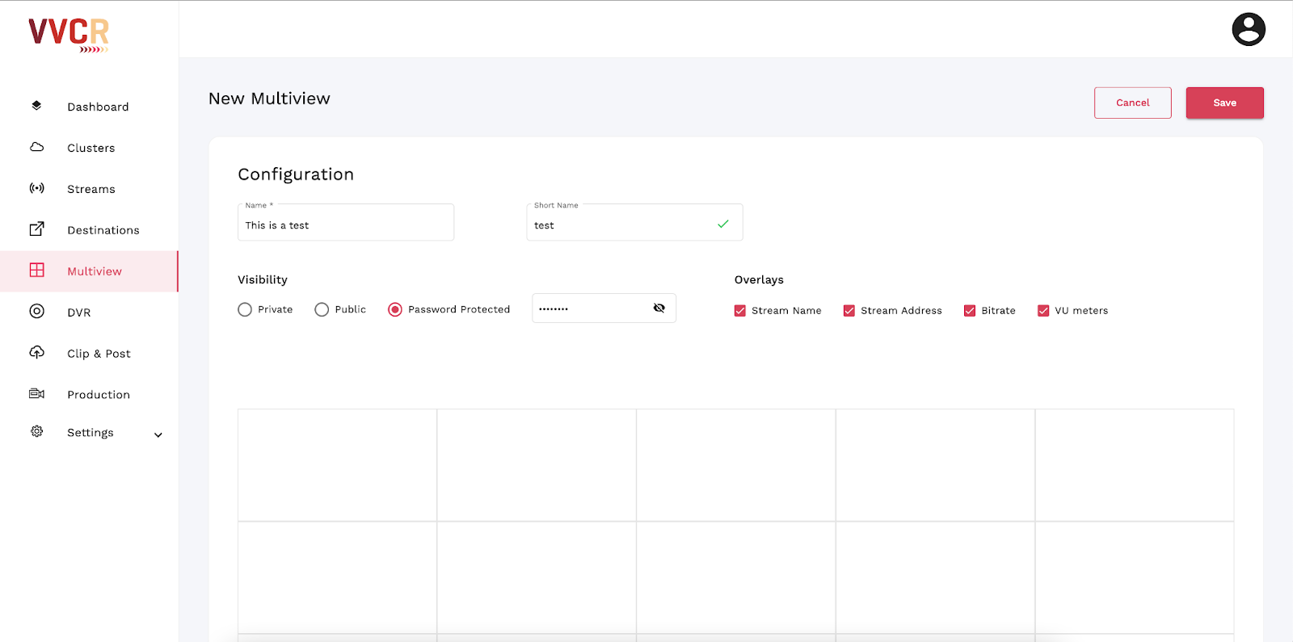Viewport: 1293px width, 642px height.
Task: Click the green checkmark in Short Name field
Action: pyautogui.click(x=723, y=224)
